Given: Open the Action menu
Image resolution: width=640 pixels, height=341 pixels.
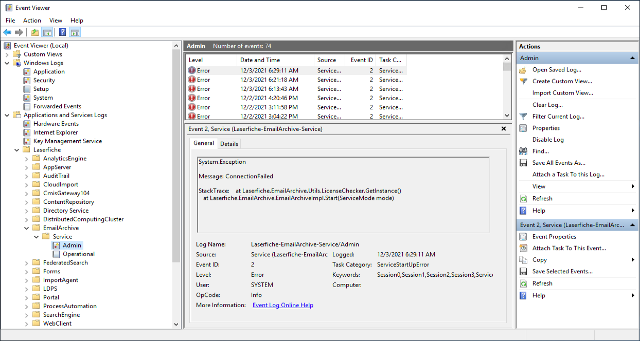Looking at the screenshot, I should [32, 21].
